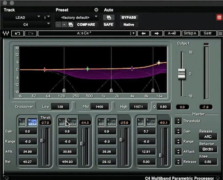The width and height of the screenshot is (223, 180).
Task: Click the low crossover handle near 128
Action: [64, 90]
